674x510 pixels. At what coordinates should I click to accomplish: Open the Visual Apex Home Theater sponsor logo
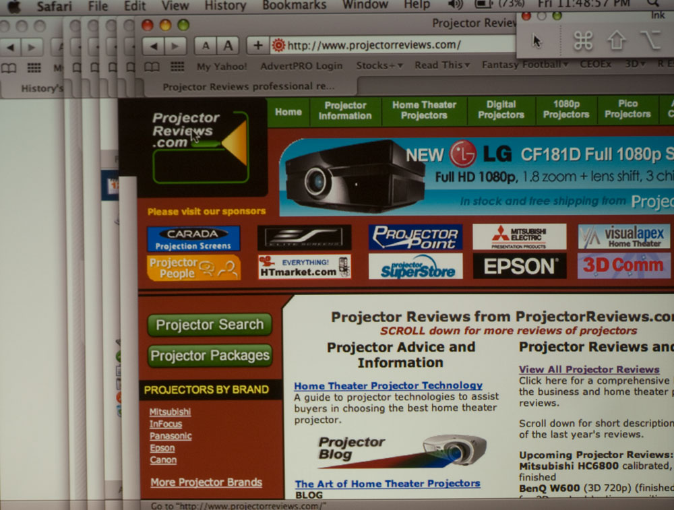click(624, 236)
